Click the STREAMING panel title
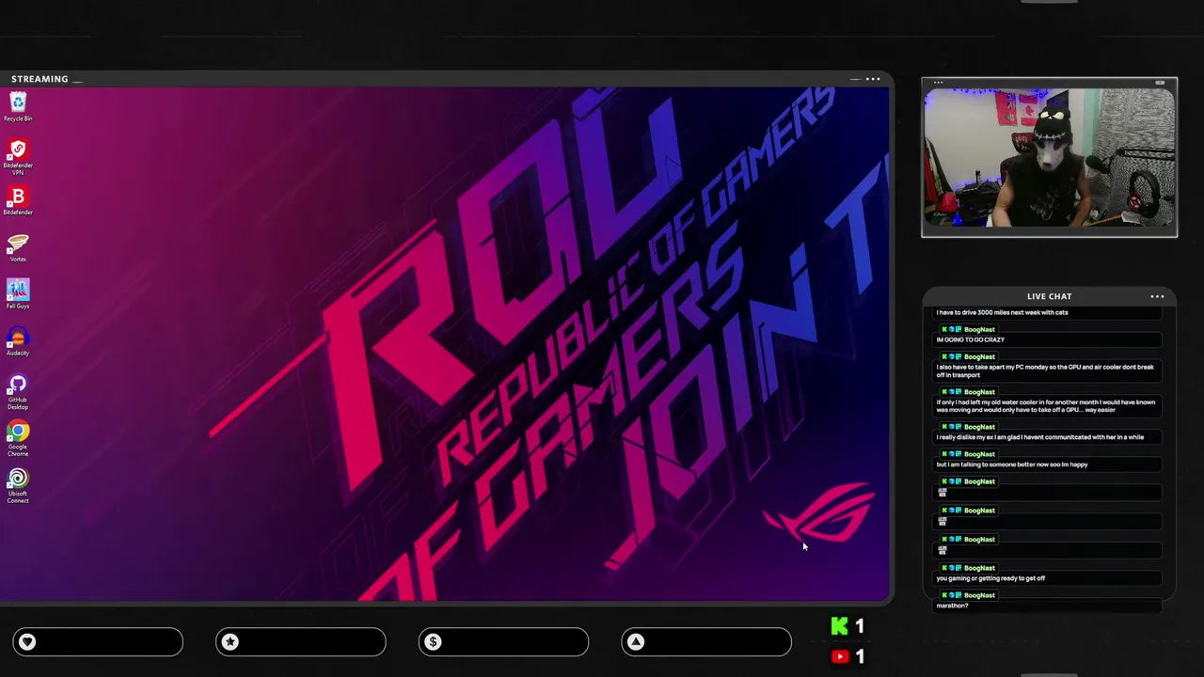 click(x=40, y=79)
